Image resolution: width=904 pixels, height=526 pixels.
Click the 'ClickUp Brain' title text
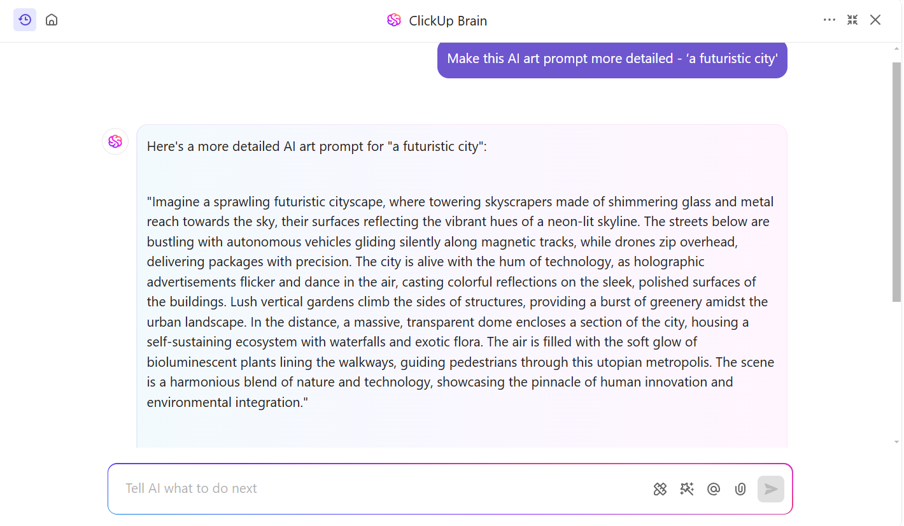pos(448,21)
